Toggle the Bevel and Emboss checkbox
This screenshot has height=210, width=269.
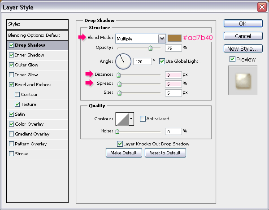pos(11,85)
